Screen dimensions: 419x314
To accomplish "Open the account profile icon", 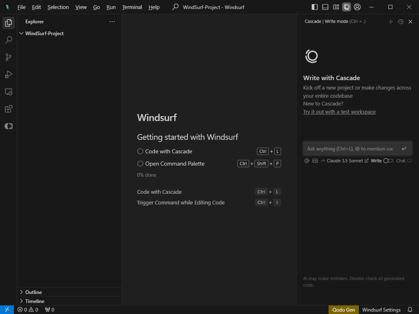I will tap(357, 7).
